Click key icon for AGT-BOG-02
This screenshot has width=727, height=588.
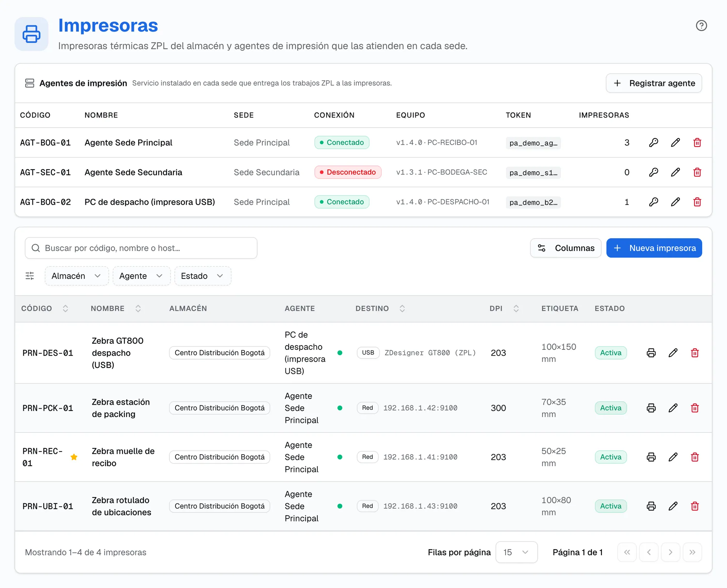coord(654,202)
